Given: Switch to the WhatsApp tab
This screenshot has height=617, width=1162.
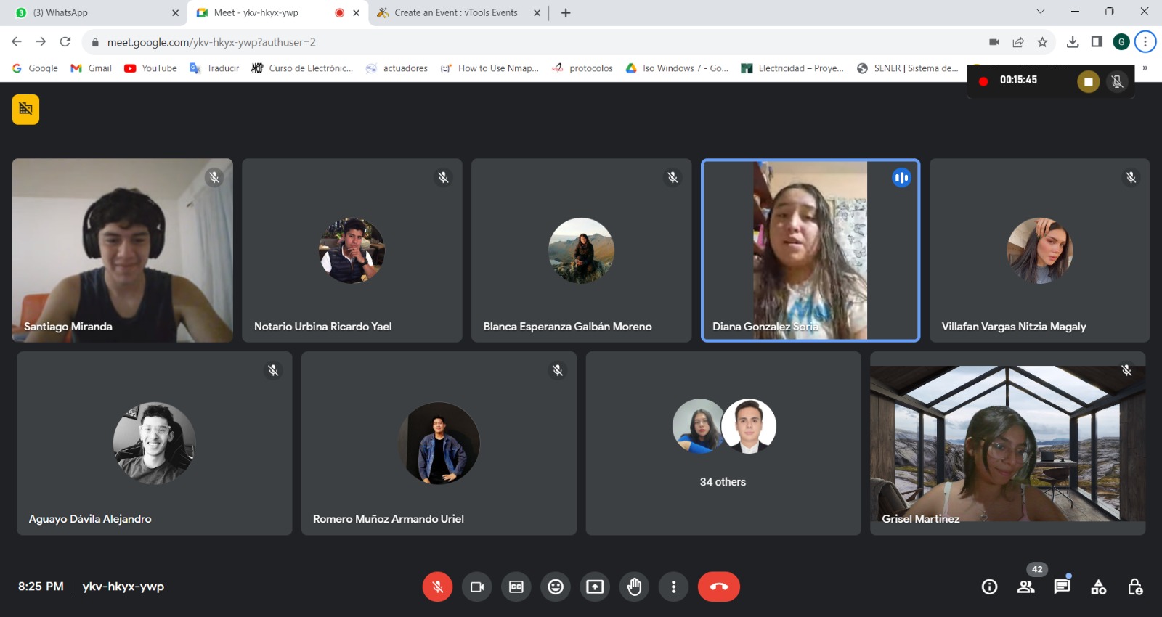Looking at the screenshot, I should 94,12.
